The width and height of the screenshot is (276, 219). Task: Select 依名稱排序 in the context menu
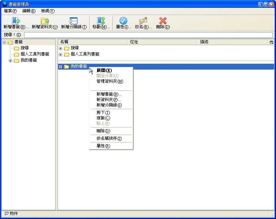click(109, 138)
